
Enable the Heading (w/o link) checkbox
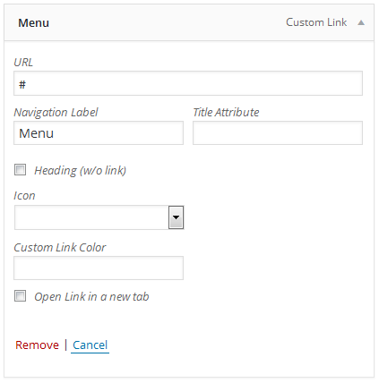(x=21, y=170)
